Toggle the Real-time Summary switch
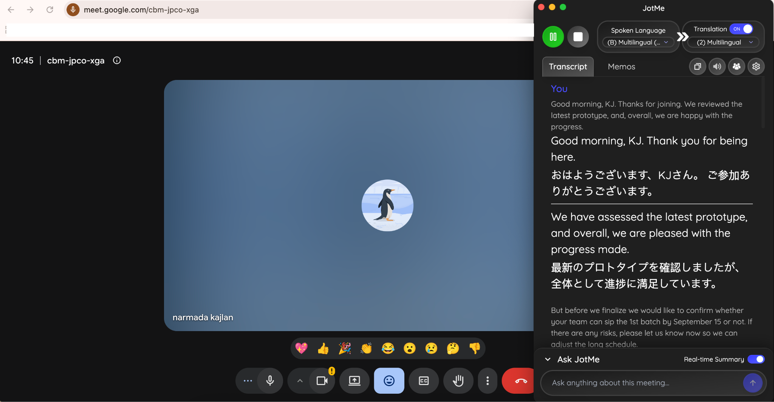This screenshot has width=774, height=402. (x=756, y=359)
